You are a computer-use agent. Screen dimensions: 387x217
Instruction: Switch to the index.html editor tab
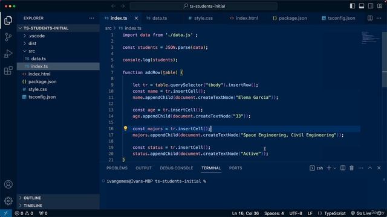[x=244, y=18]
